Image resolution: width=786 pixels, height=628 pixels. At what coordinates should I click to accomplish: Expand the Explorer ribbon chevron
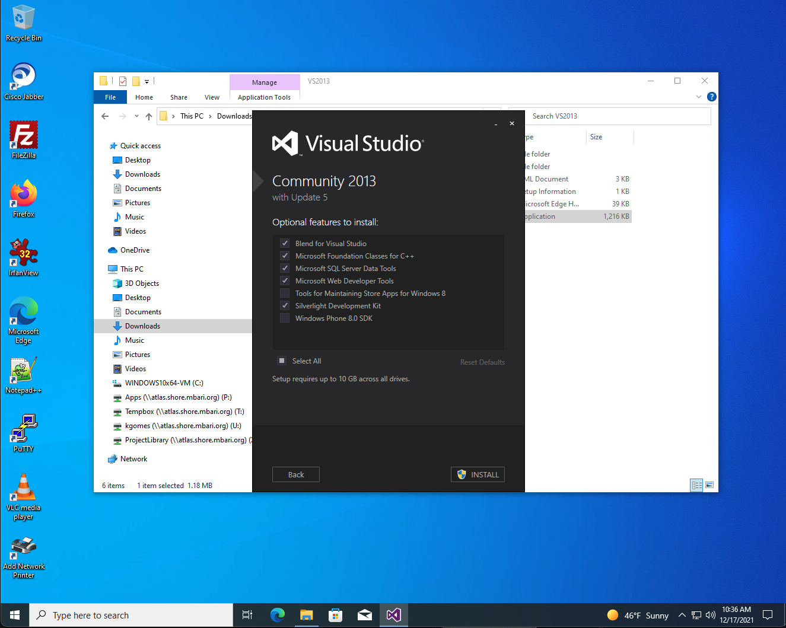(x=698, y=97)
